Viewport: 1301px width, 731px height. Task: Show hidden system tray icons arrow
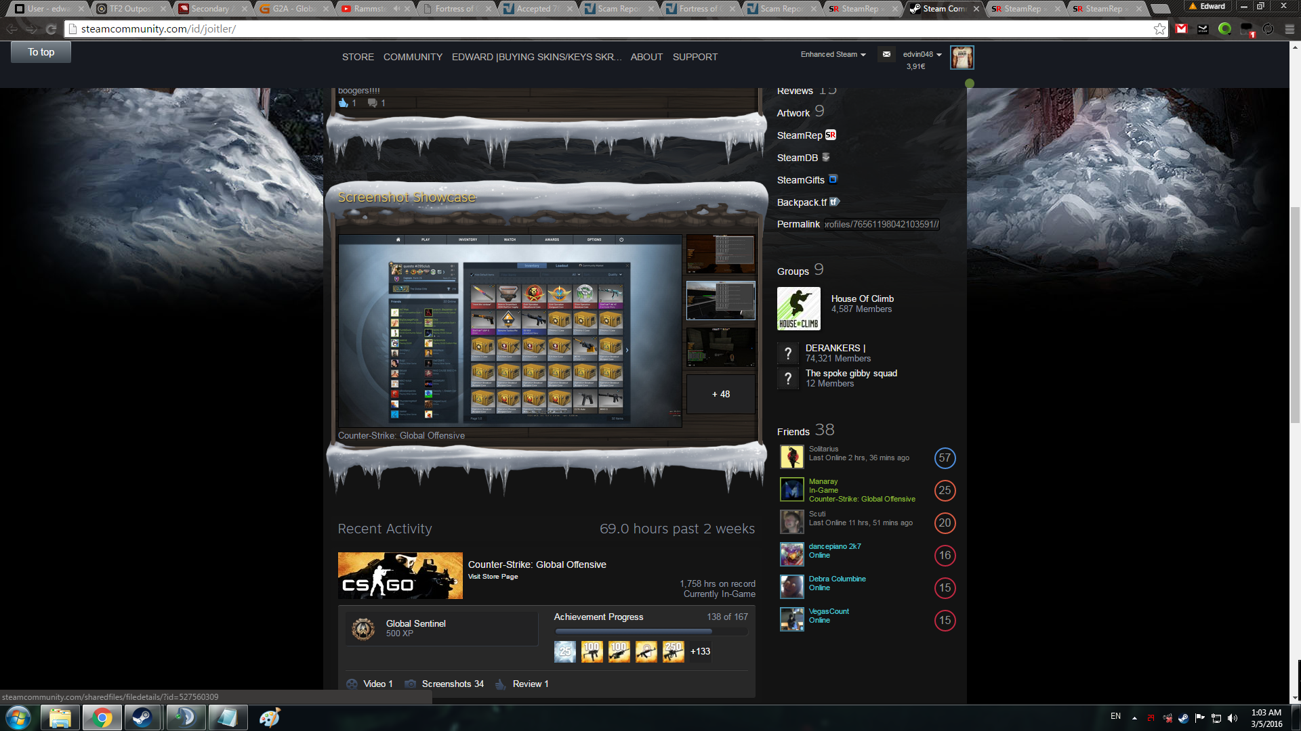[1134, 717]
